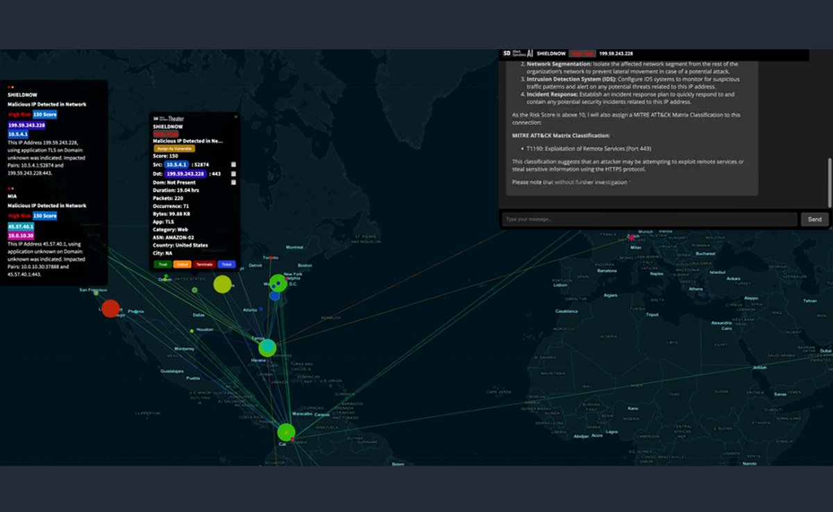Click yellow-green node west of Chicago
The width and height of the screenshot is (833, 512).
coord(222,284)
